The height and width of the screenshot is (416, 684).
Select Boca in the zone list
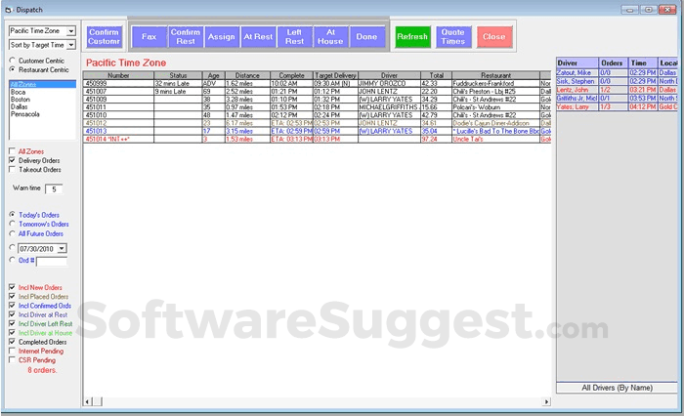43,92
